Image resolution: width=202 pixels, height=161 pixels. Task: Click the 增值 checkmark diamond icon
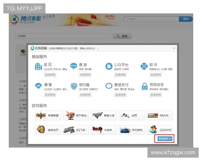click(38, 86)
